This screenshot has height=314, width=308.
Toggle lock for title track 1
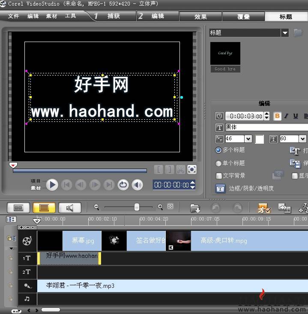click(x=11, y=258)
